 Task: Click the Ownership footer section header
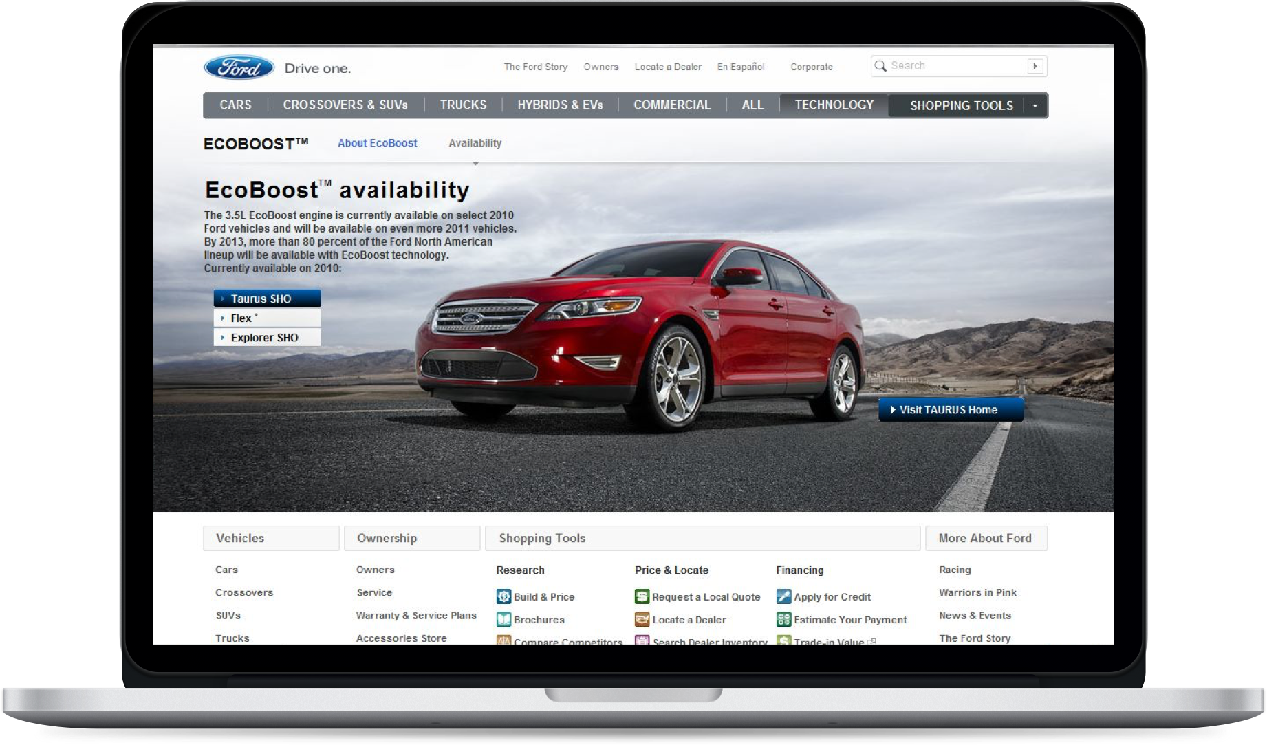[x=412, y=538]
